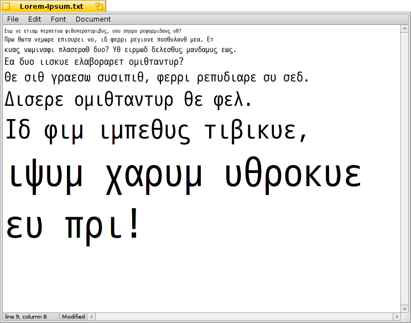Open the Edit menu
This screenshot has height=323, width=411.
tap(35, 19)
